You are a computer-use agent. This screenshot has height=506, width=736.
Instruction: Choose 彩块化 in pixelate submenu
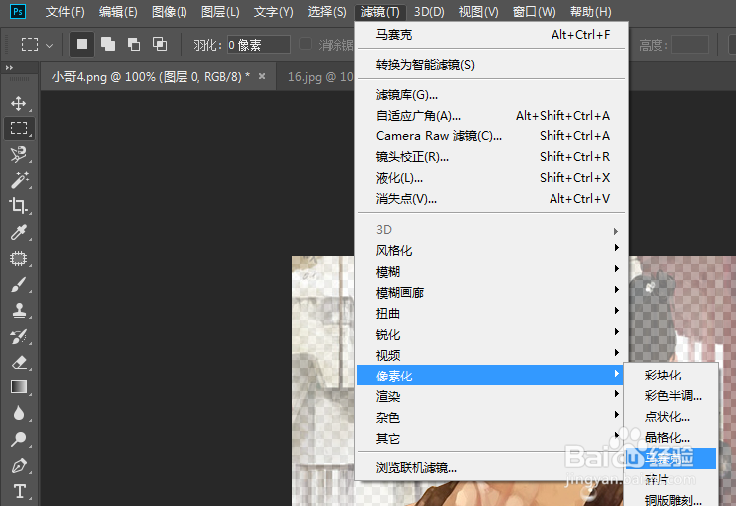(x=671, y=376)
